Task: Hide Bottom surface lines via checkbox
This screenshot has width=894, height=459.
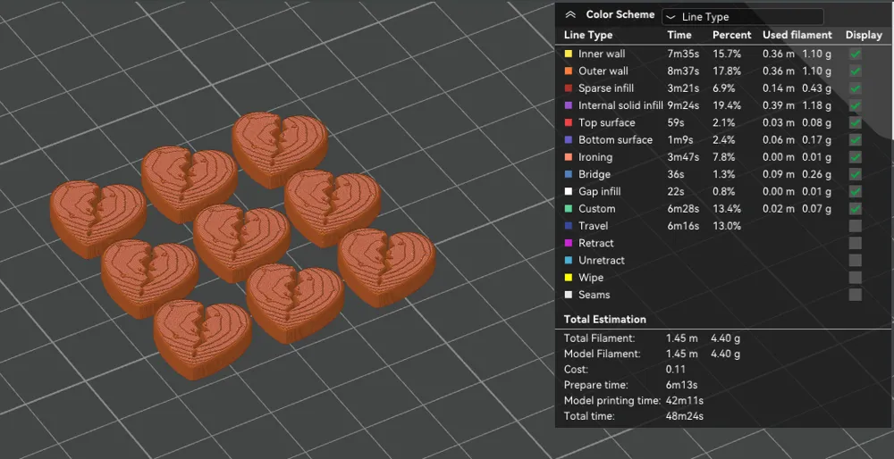Action: point(855,140)
